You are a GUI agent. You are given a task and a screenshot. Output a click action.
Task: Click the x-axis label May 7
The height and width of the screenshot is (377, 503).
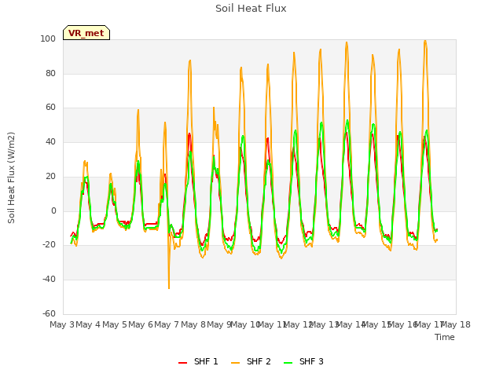(167, 325)
